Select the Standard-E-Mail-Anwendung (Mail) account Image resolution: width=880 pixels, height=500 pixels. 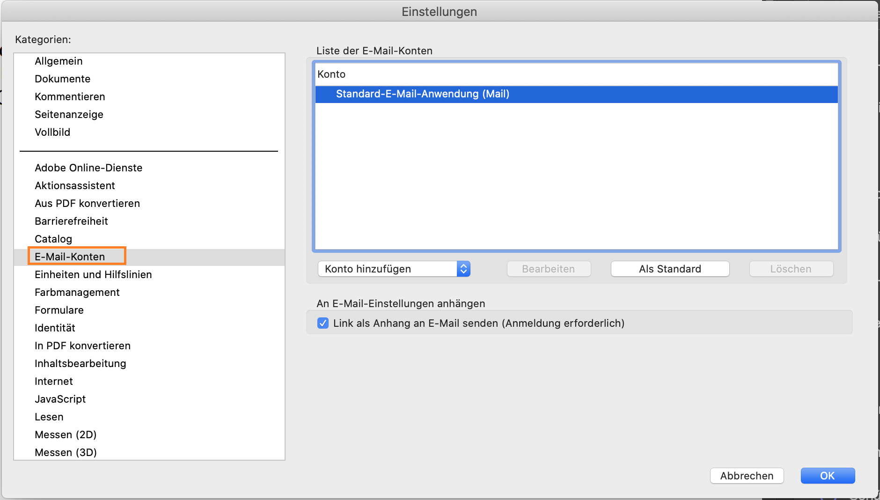pyautogui.click(x=422, y=94)
